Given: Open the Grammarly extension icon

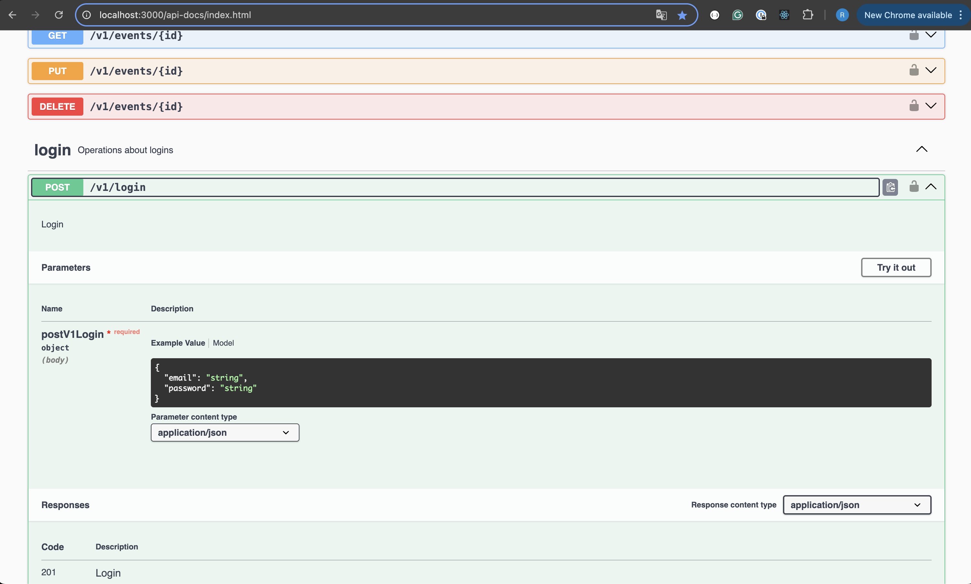Looking at the screenshot, I should coord(738,15).
